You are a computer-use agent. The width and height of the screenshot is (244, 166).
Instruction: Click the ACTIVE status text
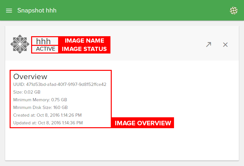(45, 49)
